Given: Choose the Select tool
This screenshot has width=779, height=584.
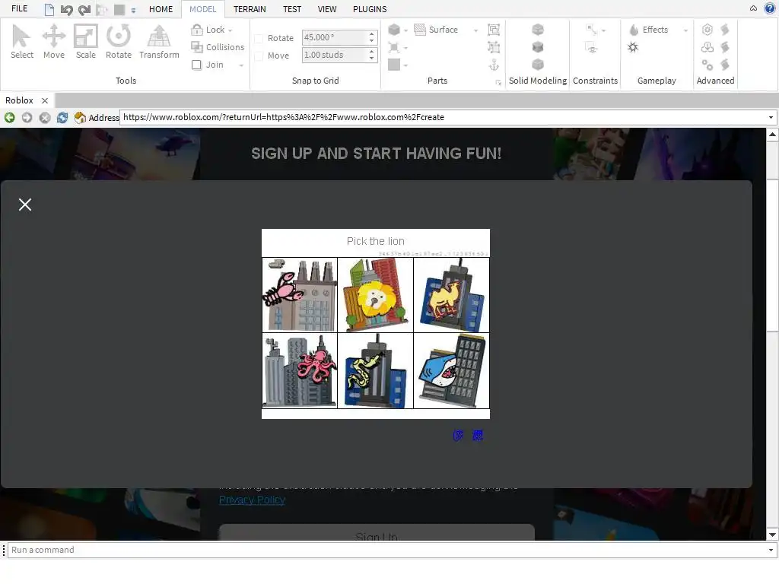Looking at the screenshot, I should 22,42.
